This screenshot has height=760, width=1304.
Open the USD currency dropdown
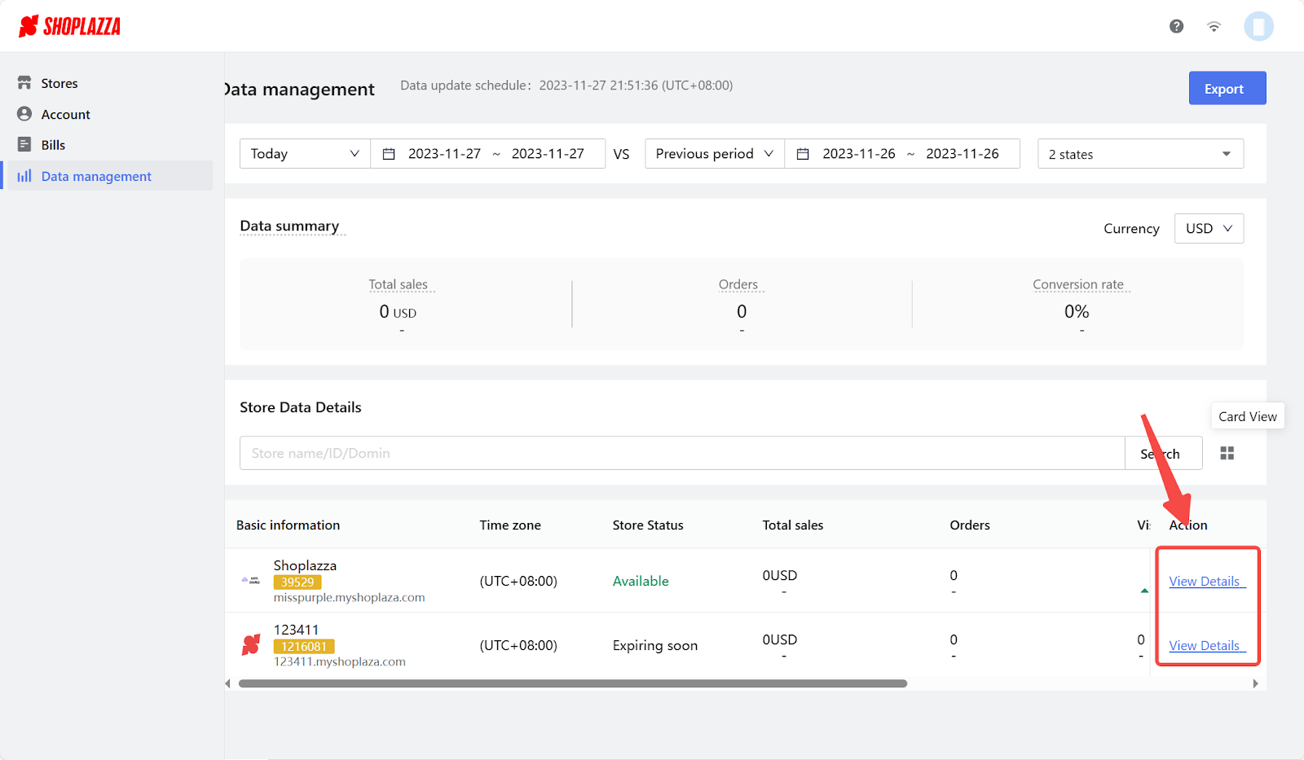click(x=1208, y=229)
